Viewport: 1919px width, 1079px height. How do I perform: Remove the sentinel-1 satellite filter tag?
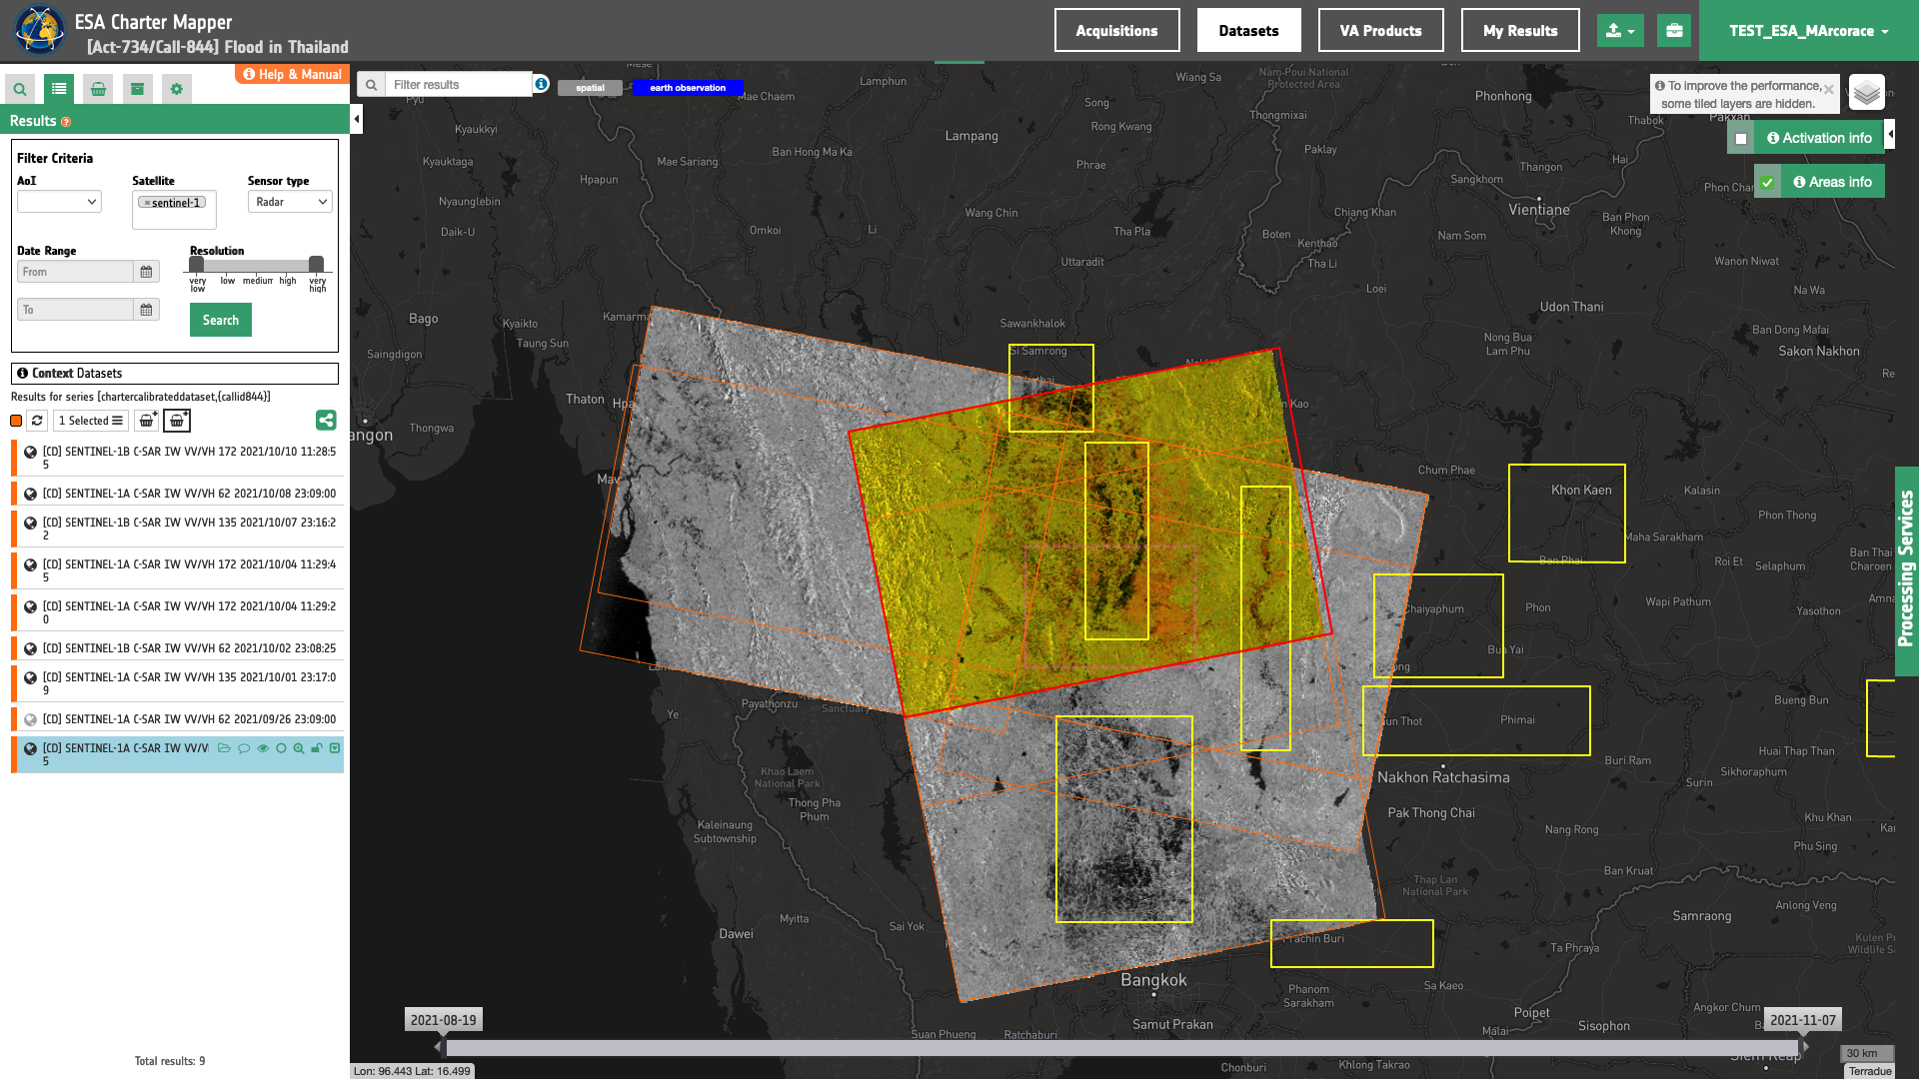point(147,203)
